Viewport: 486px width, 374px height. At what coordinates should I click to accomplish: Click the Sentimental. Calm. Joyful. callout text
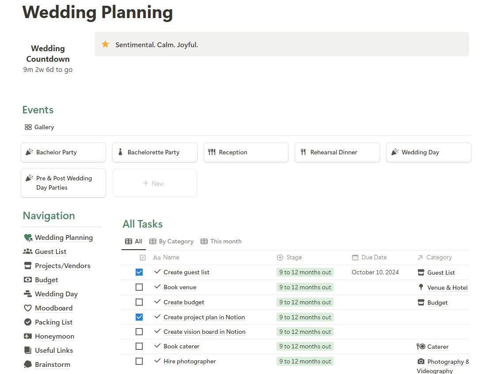point(156,45)
